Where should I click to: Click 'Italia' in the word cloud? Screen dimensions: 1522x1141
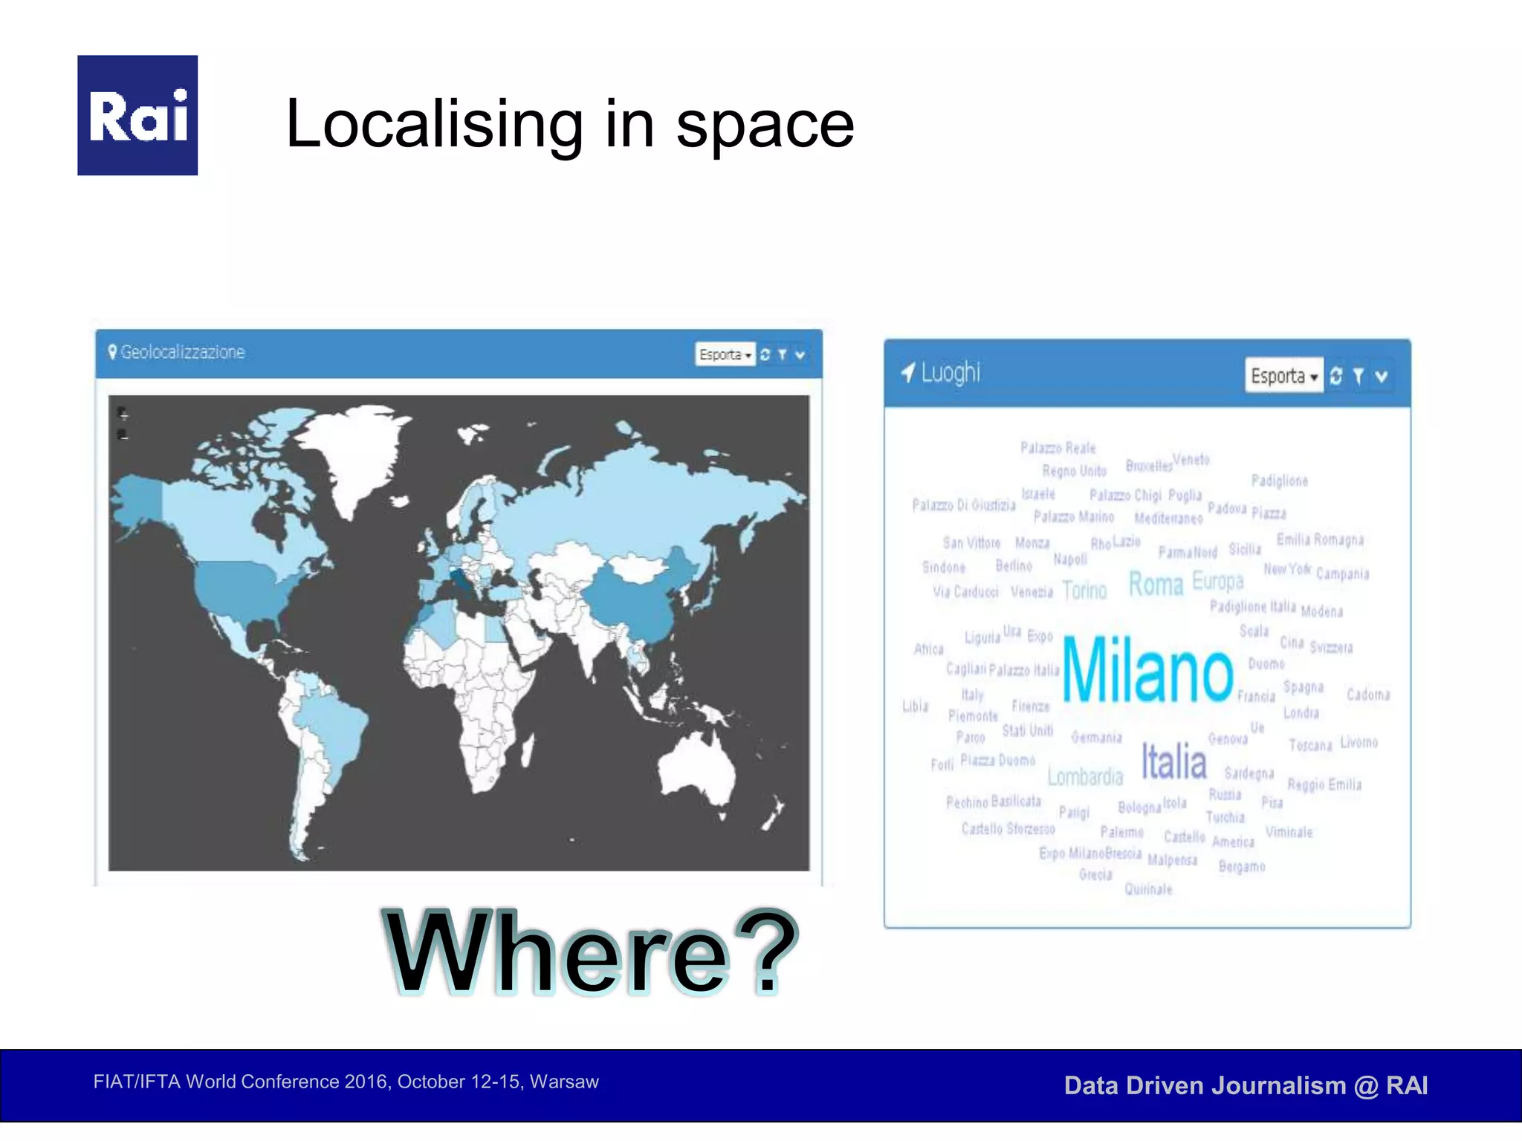[1174, 761]
